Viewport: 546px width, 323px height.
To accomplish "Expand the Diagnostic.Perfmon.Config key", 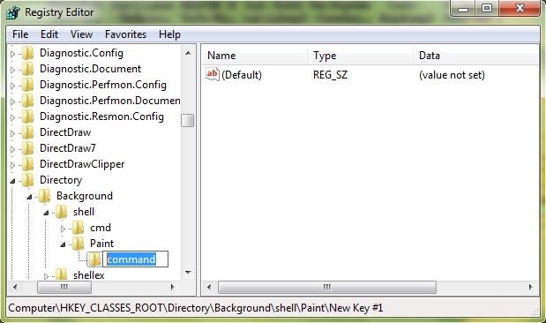I will [13, 86].
